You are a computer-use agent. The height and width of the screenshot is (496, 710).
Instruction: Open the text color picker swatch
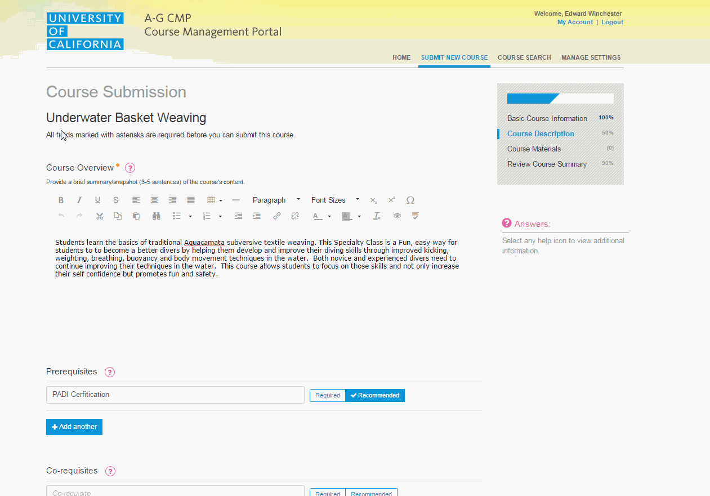click(317, 216)
